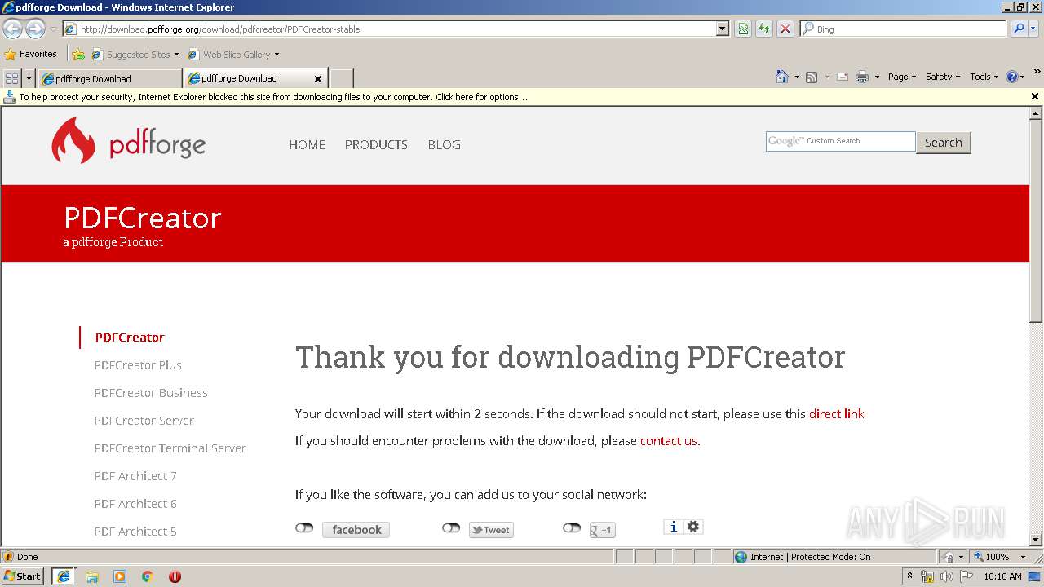Close the current pdfforge Download tab
This screenshot has width=1044, height=587.
(x=318, y=79)
